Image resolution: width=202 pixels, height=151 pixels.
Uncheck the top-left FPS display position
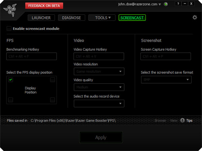(10, 80)
